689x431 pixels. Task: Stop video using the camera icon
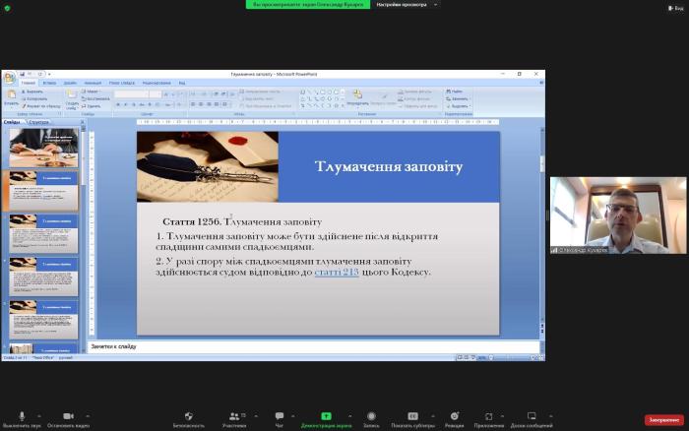tap(68, 417)
